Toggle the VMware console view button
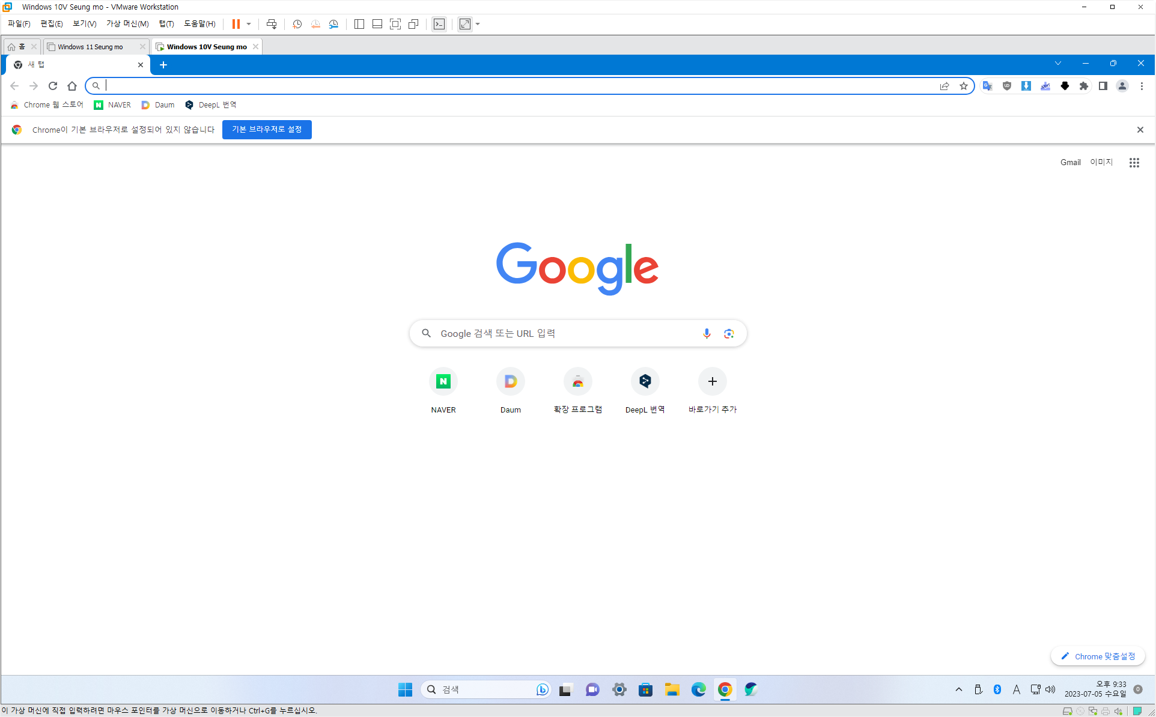Screen dimensions: 1156x717 pos(439,24)
